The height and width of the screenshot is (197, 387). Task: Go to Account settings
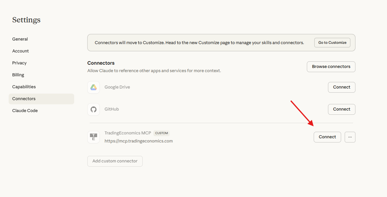[21, 51]
